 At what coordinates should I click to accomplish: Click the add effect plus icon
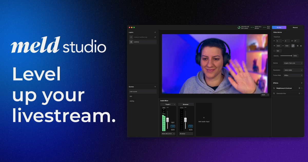(x=302, y=83)
